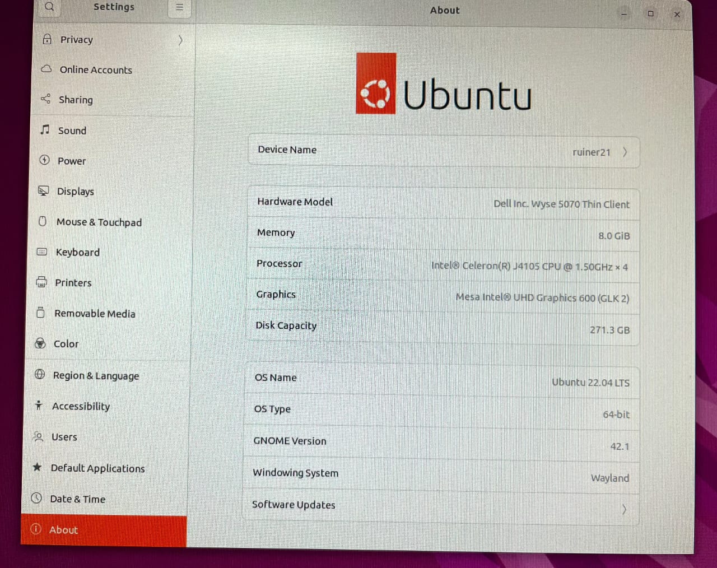Open the hamburger menu in Settings header
The width and height of the screenshot is (717, 568).
[x=179, y=7]
